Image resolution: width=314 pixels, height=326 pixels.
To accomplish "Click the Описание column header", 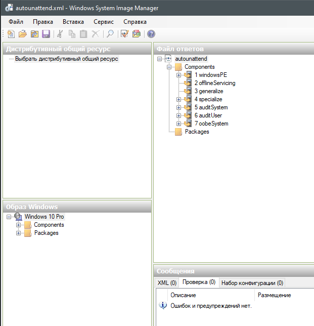I will pos(211,295).
